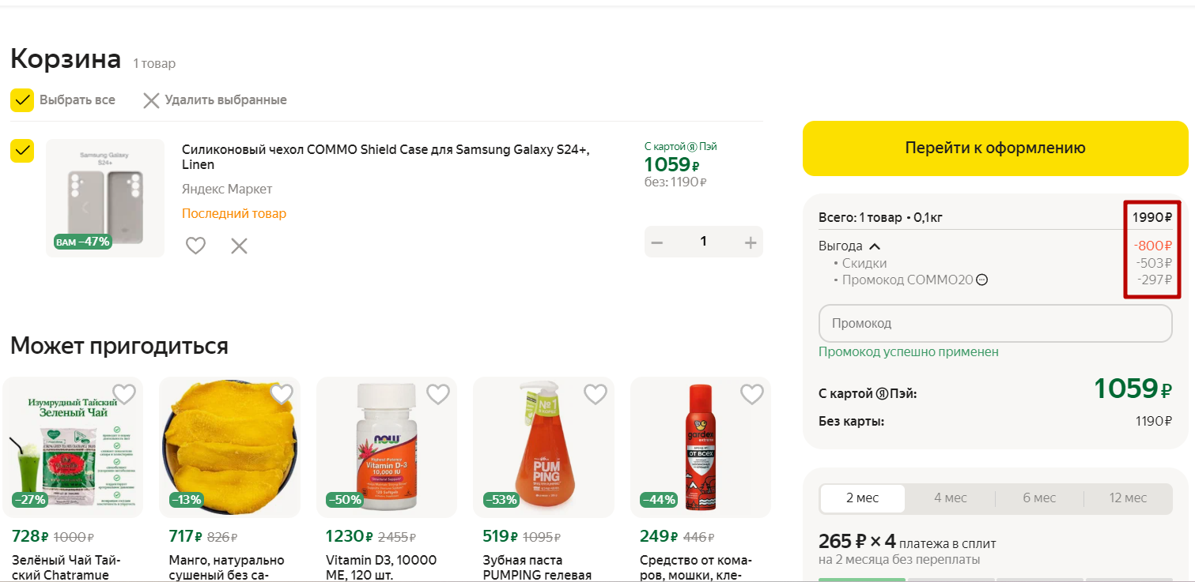1195x582 pixels.
Task: Click heart icon on Thai green tea card
Action: click(x=124, y=393)
